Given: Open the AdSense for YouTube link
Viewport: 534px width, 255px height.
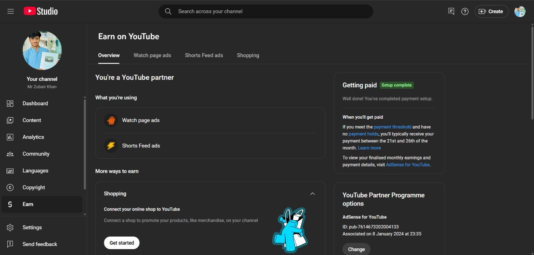Looking at the screenshot, I should (408, 165).
